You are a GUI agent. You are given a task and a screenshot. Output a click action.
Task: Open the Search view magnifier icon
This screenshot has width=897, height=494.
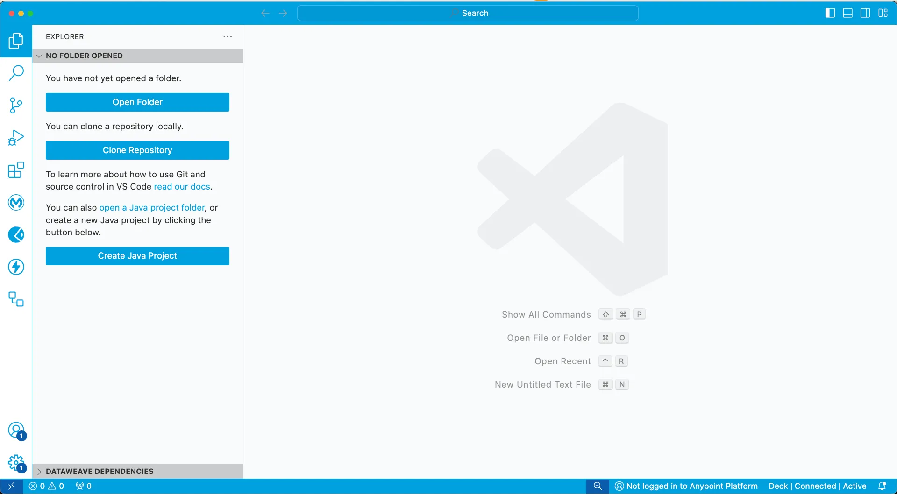coord(16,73)
